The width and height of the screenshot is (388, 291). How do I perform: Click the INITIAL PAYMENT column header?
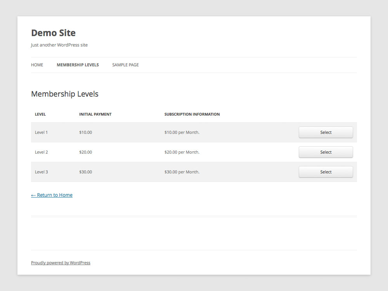point(95,114)
